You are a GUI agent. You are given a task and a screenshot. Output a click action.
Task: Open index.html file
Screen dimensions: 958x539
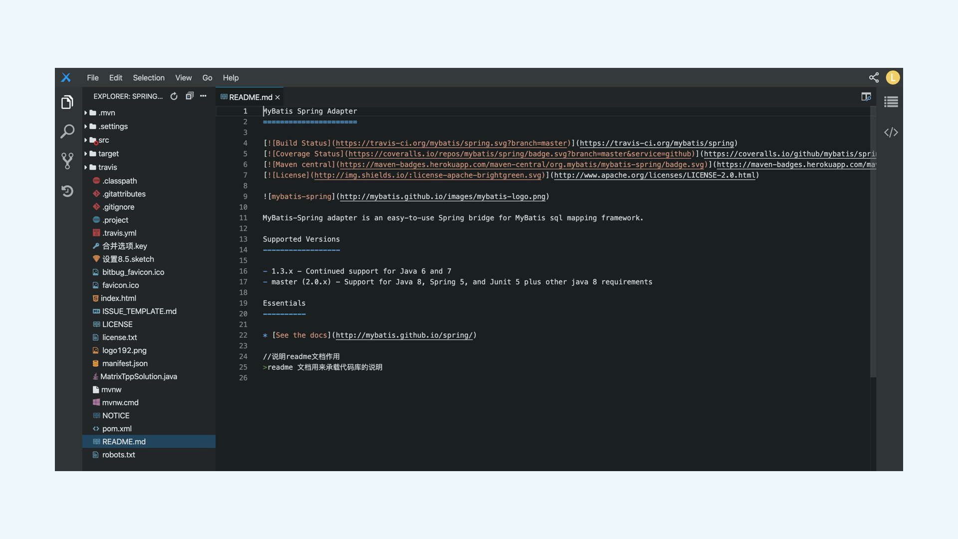pos(149,298)
